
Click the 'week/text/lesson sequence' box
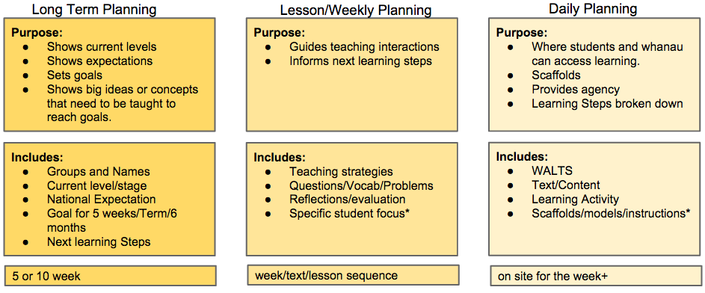353,275
